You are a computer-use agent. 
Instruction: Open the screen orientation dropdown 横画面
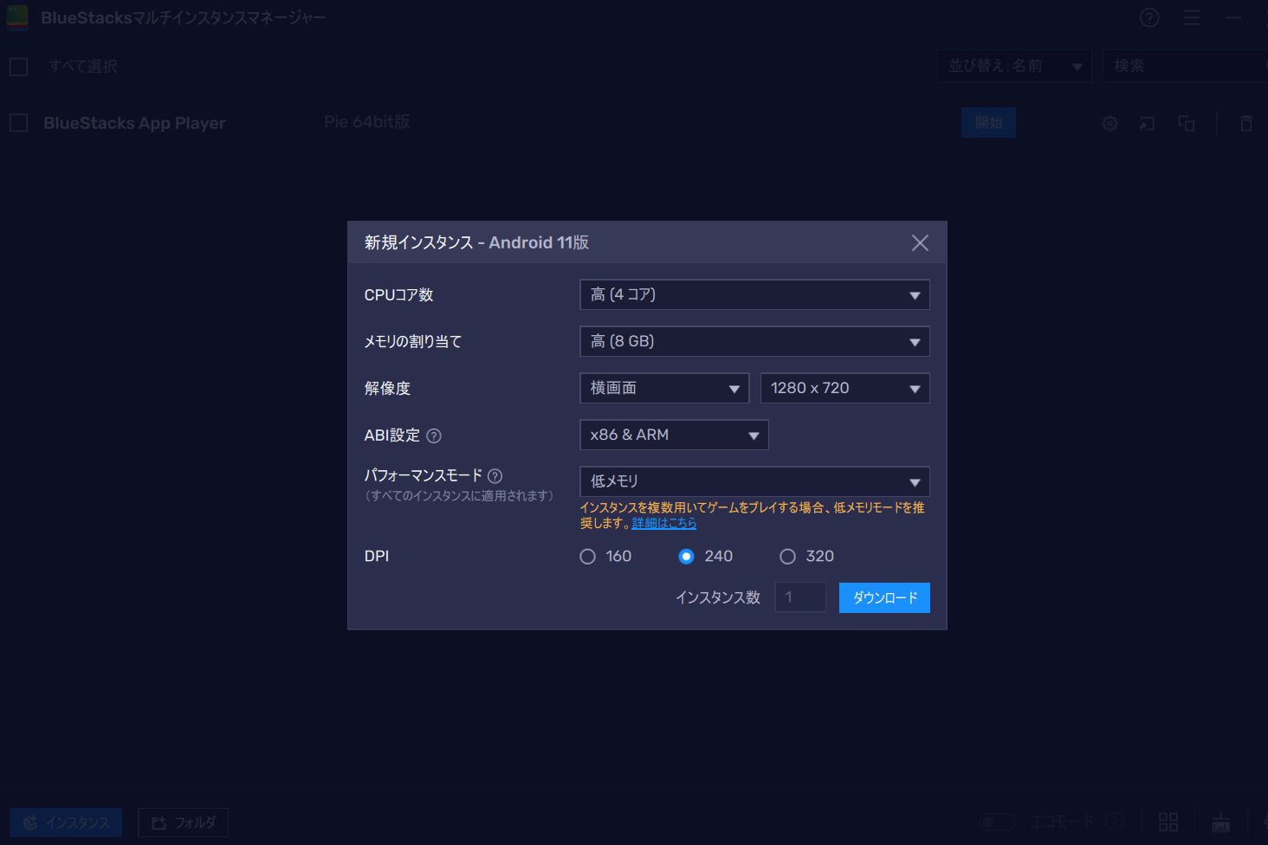(x=664, y=389)
